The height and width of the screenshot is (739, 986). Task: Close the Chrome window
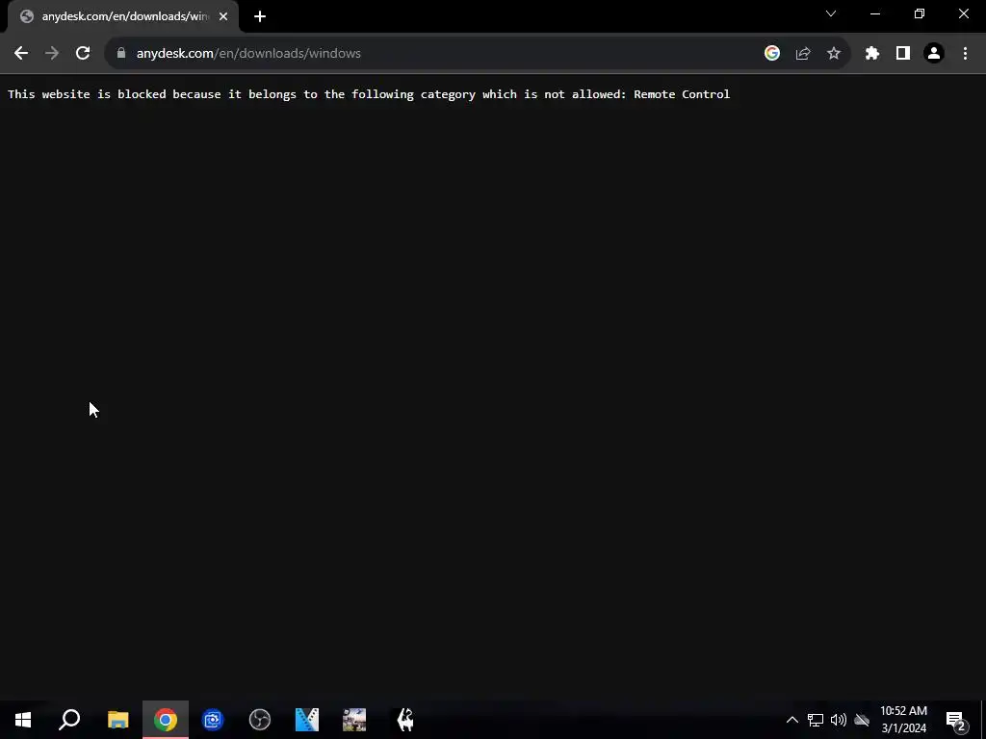[x=963, y=13]
